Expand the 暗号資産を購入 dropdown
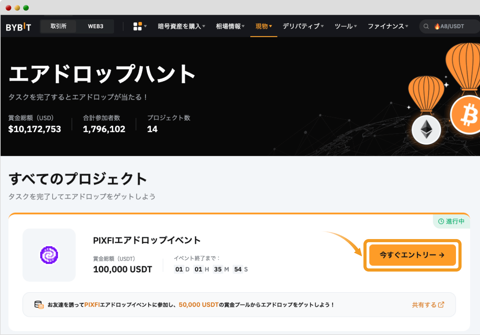The width and height of the screenshot is (480, 335). click(182, 26)
